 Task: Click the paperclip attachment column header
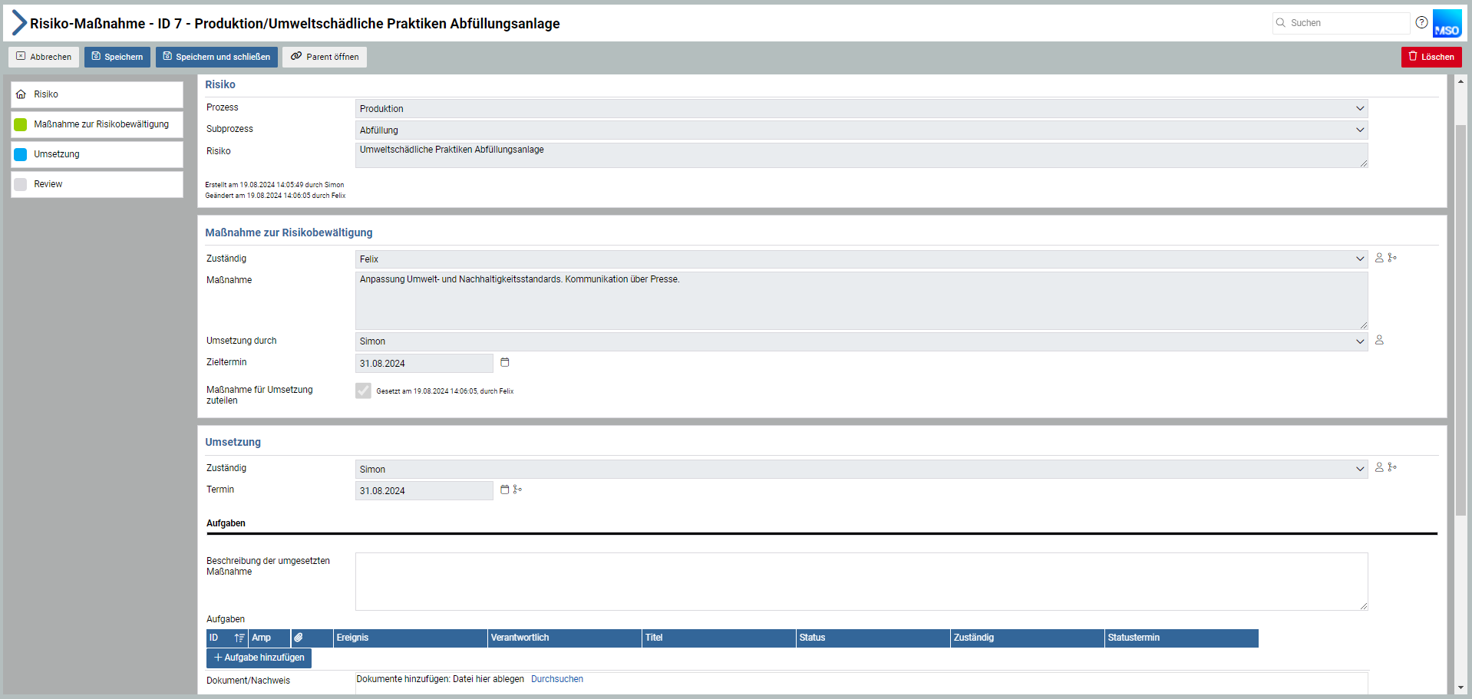299,638
